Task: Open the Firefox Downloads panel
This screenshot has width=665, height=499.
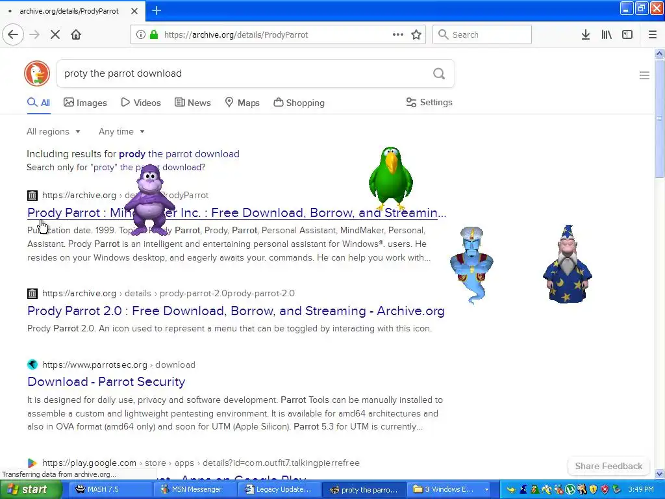Action: point(586,34)
